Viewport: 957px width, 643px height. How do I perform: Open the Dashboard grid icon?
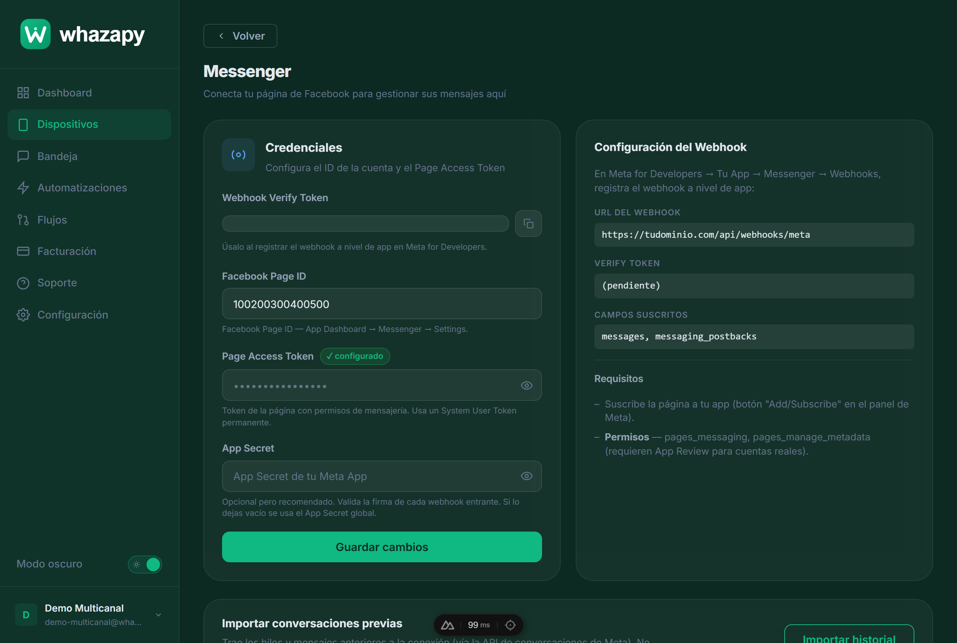click(x=23, y=93)
